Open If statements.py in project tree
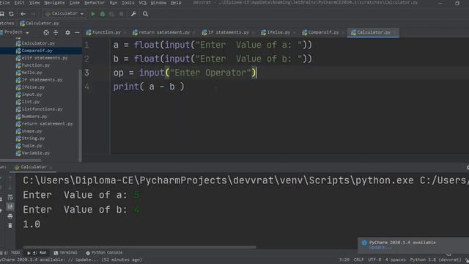469x264 pixels. point(42,80)
